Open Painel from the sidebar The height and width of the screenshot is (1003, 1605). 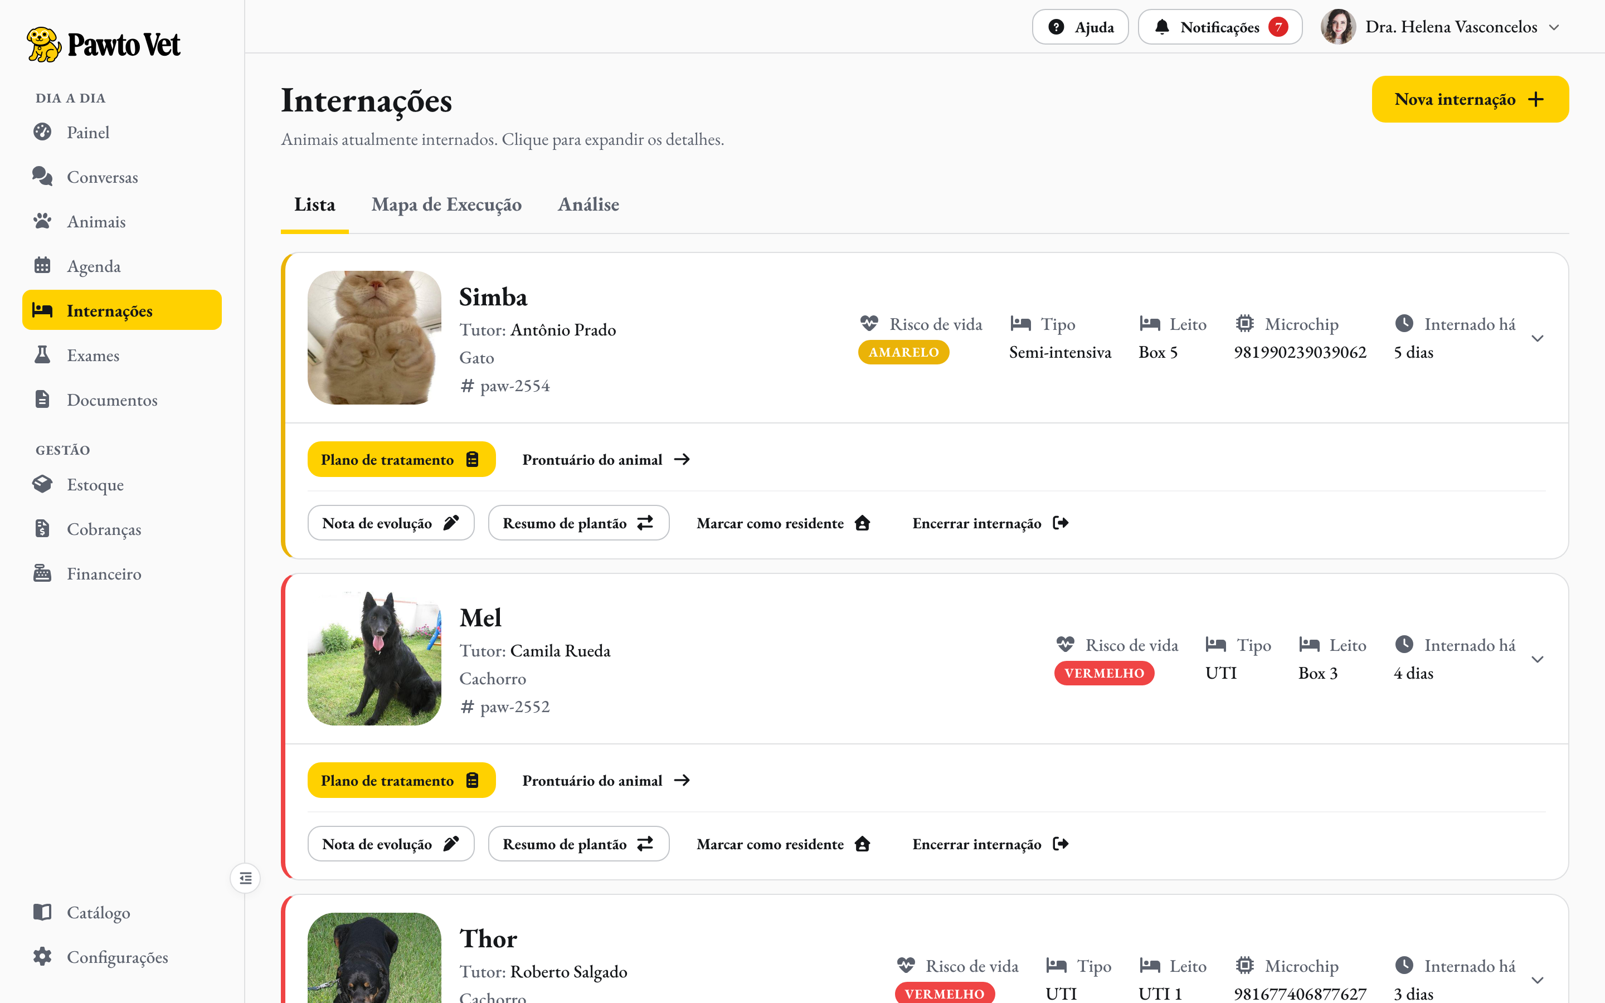(x=122, y=132)
